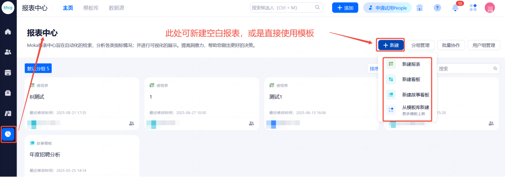
Task: Select 新建报表 from the dropdown menu
Action: pos(411,64)
